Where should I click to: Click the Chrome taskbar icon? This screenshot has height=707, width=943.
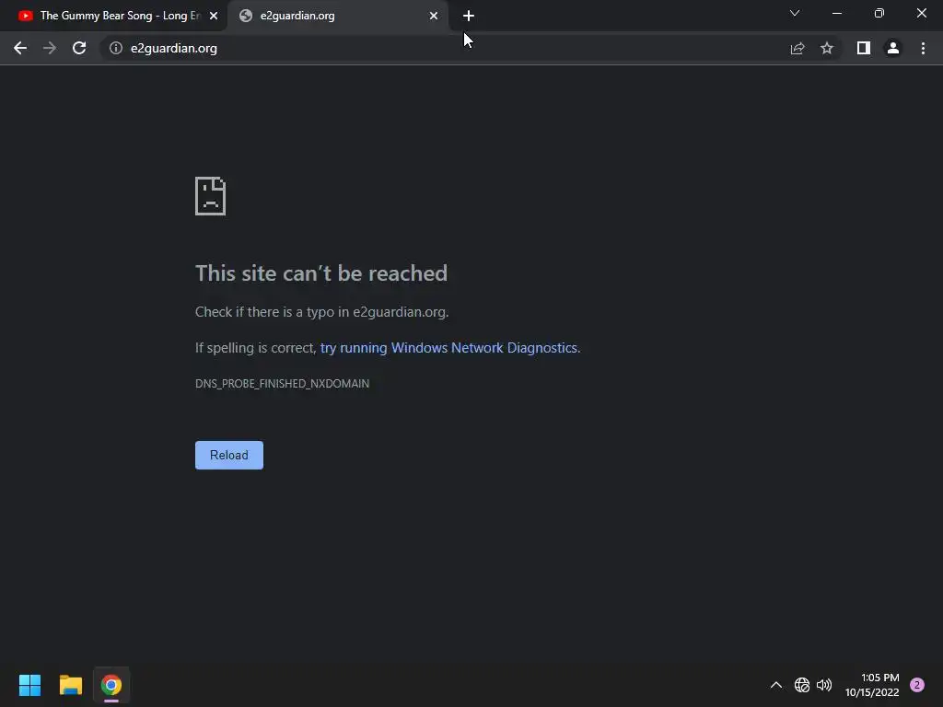[111, 685]
